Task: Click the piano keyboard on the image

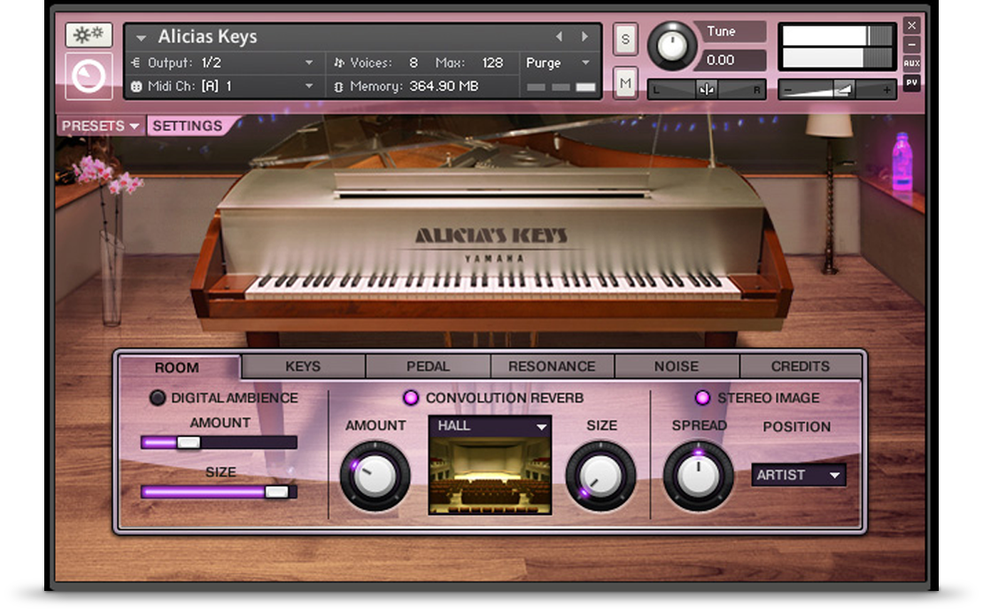Action: point(492,287)
